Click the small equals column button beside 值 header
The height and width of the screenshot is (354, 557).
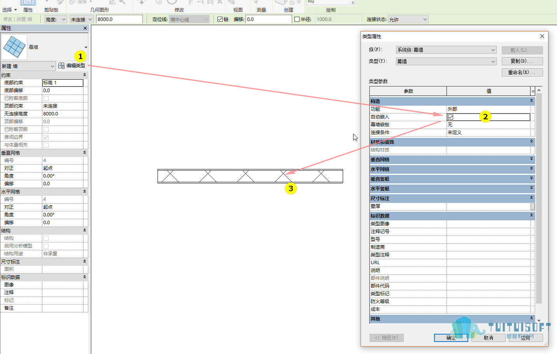tap(533, 91)
